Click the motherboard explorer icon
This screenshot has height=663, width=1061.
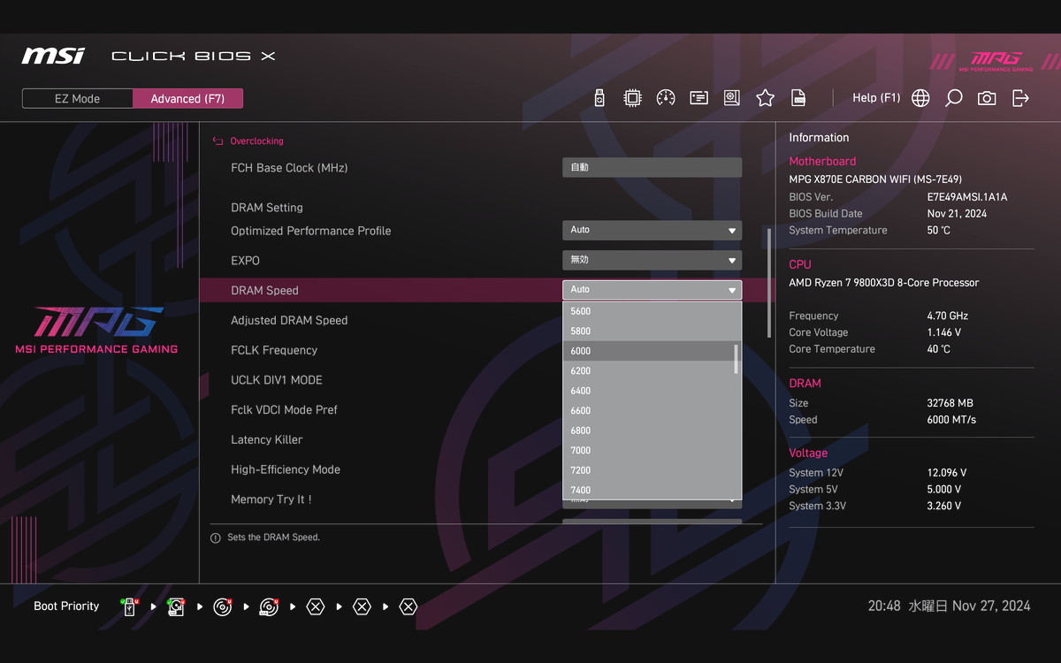(732, 98)
